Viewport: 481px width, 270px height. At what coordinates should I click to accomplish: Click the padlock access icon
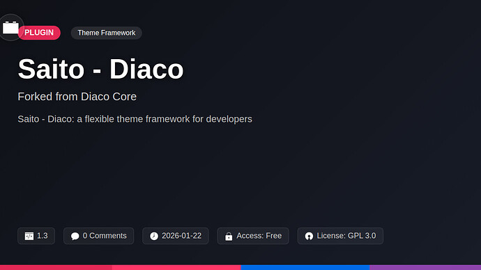tap(229, 236)
